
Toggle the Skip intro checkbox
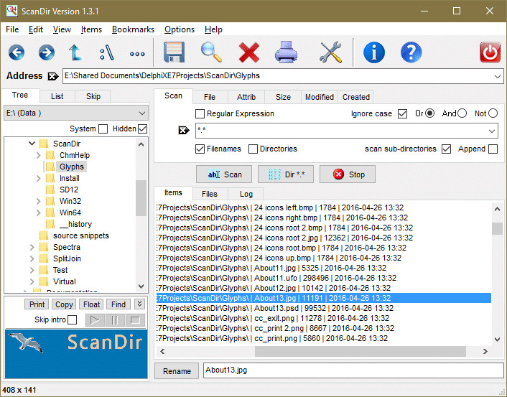73,319
